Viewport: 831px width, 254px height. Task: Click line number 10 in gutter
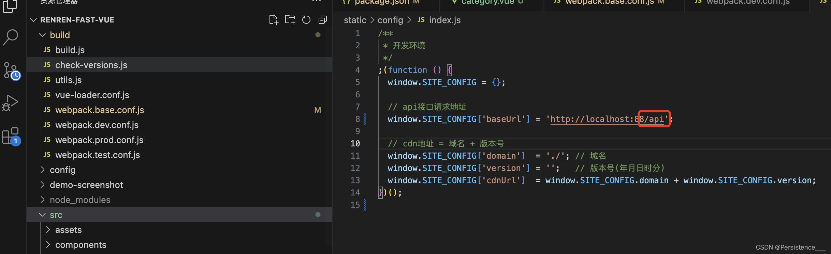tap(355, 144)
